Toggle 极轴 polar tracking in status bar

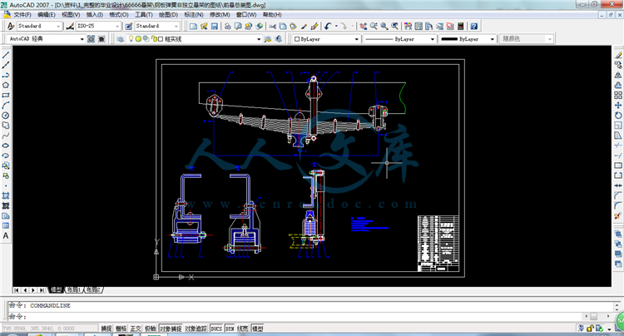[151, 329]
